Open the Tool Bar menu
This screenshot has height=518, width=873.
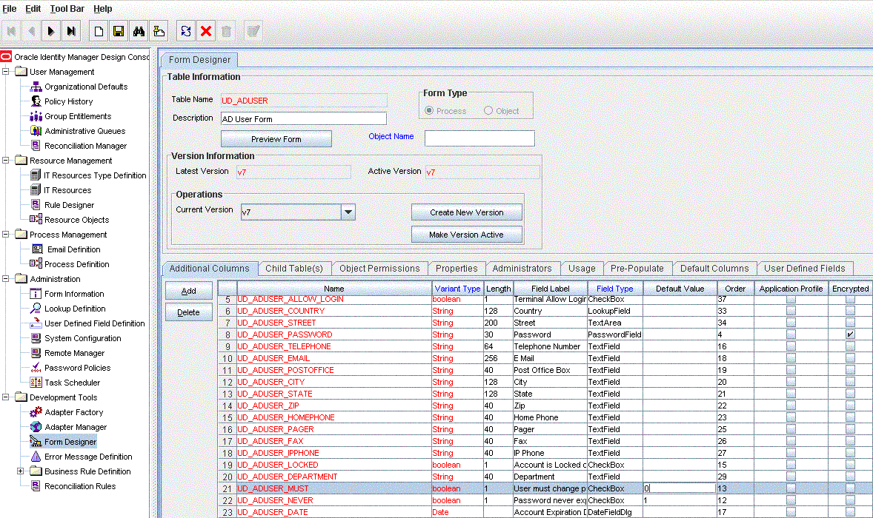pos(67,9)
